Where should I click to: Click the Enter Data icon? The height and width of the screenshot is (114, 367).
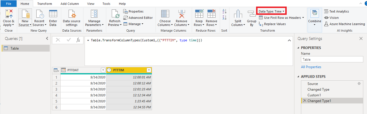[x=53, y=14]
